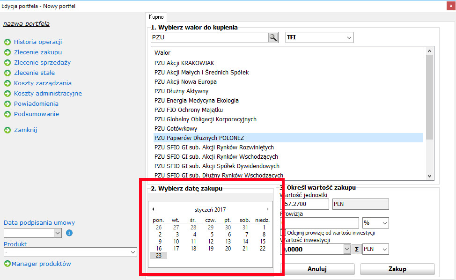Screen dimensions: 456x280
Task: Open the Data podpisania umowy date picker
Action: 58,233
